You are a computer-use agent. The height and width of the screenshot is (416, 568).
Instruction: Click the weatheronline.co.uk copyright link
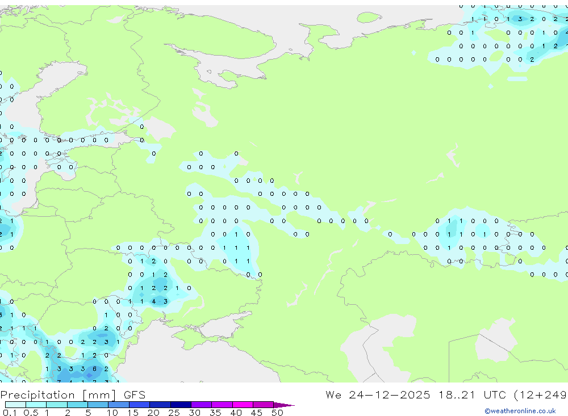click(x=520, y=411)
